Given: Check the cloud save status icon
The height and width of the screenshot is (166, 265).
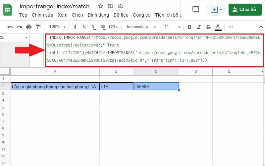Looking at the screenshot, I should pos(120,6).
